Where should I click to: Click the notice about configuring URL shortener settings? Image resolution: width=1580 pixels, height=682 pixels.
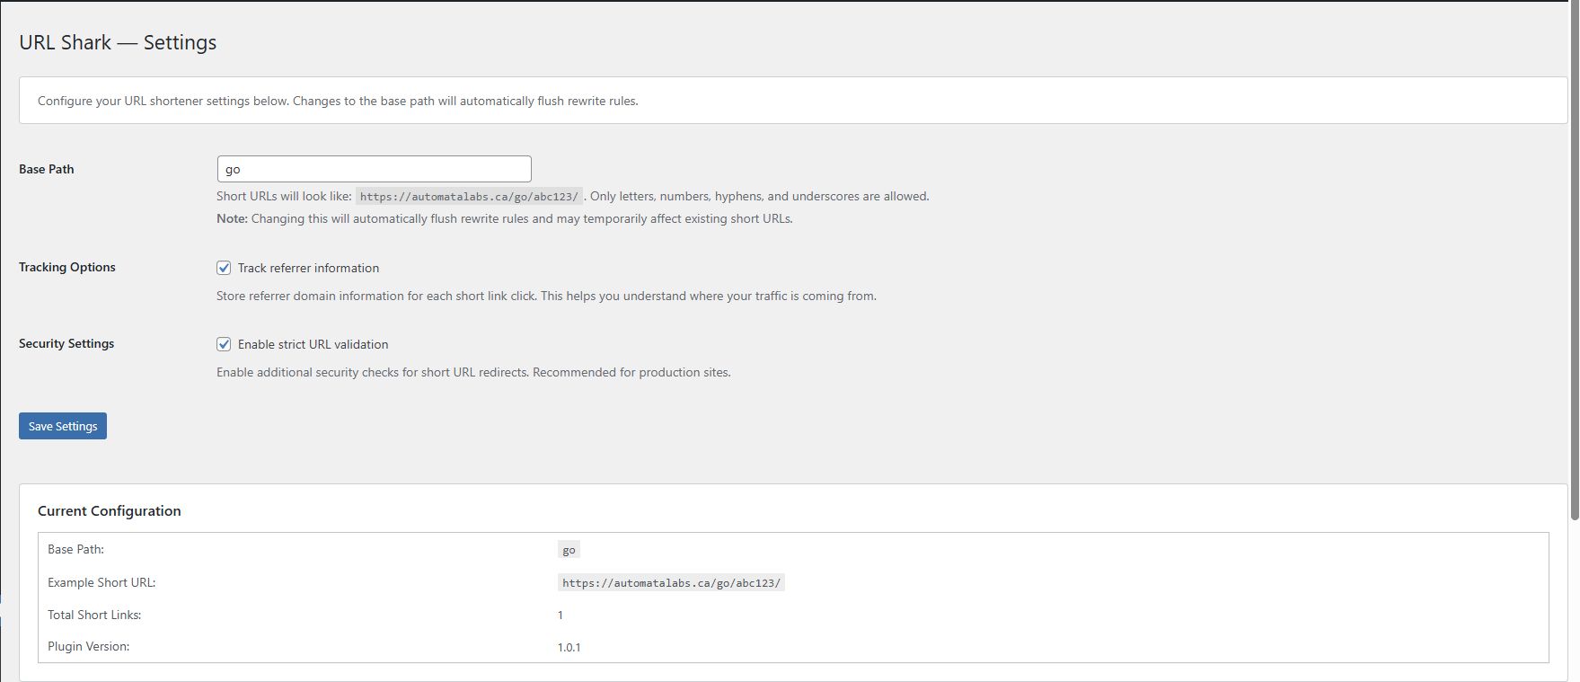(x=338, y=101)
